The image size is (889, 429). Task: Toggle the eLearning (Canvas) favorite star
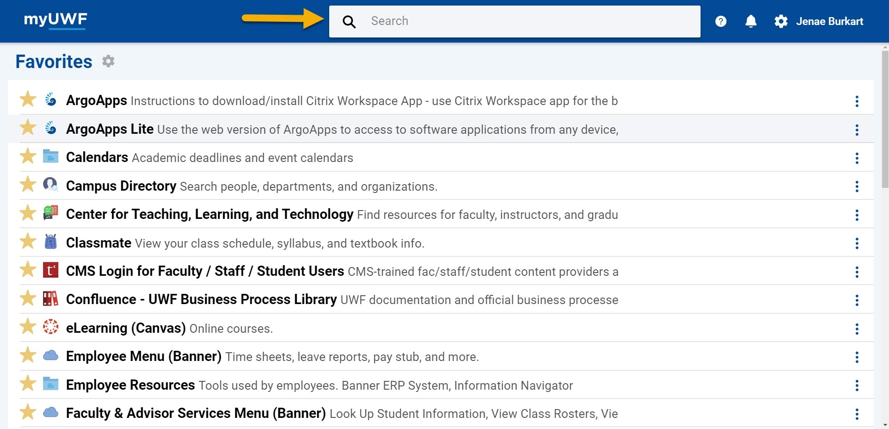(28, 326)
